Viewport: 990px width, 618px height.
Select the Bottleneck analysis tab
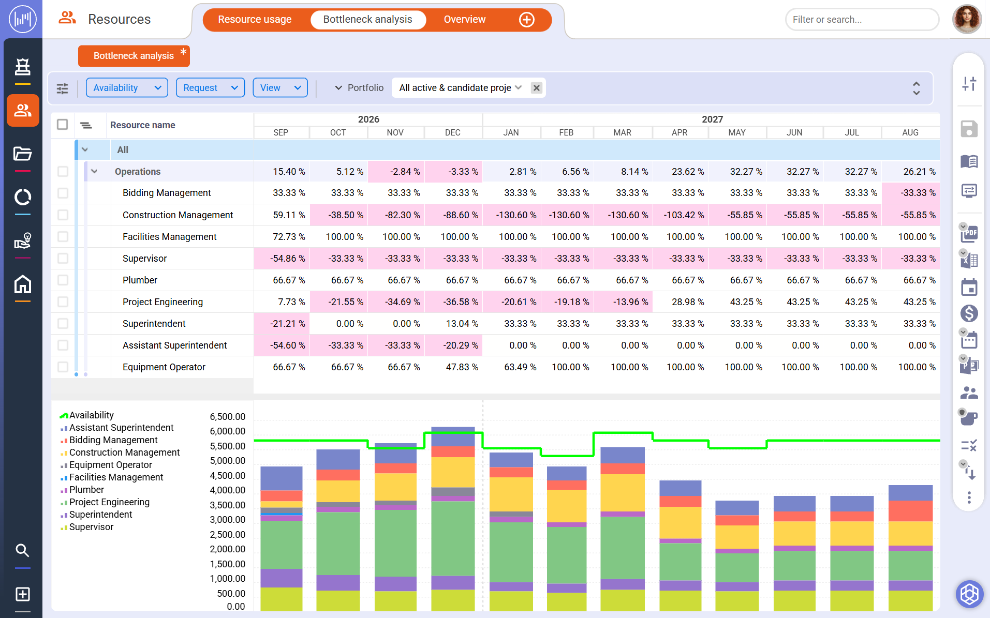pyautogui.click(x=368, y=20)
